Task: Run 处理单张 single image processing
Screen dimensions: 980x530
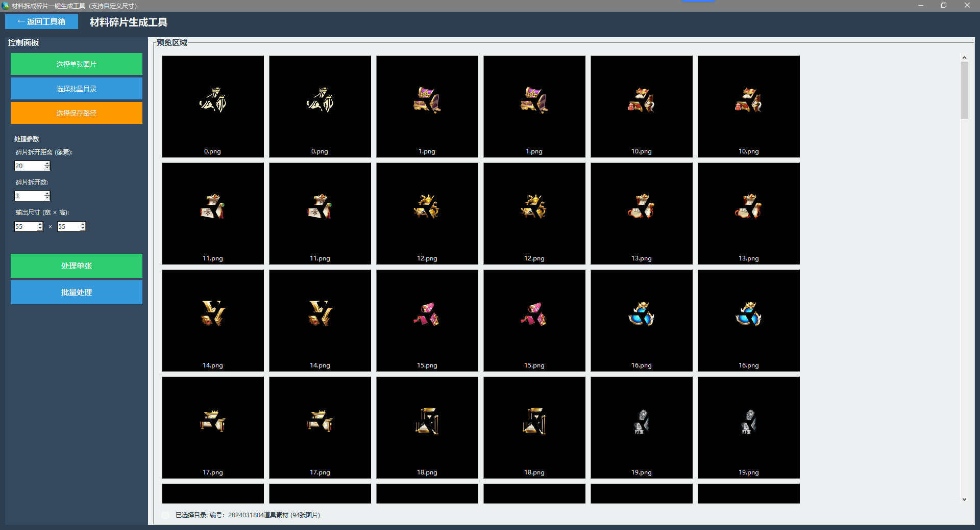Action: 76,266
